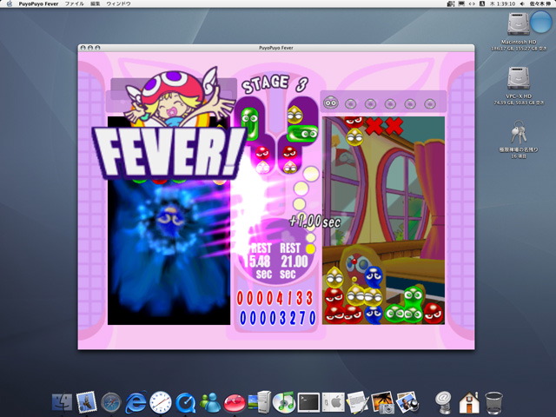This screenshot has height=417, width=556.
Task: Open the 編集 menu
Action: 95,3
